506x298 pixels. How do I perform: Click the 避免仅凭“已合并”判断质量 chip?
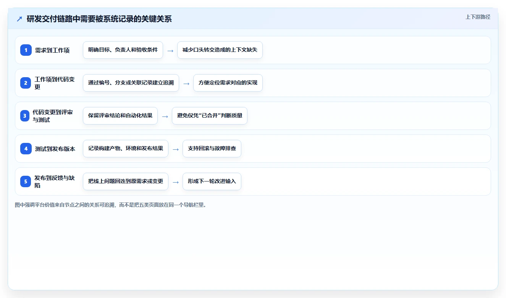[x=210, y=116]
